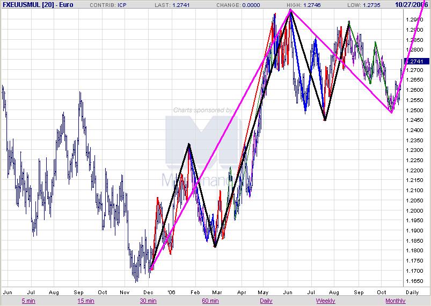Open the 5 min chart link
The width and height of the screenshot is (431, 306).
(x=28, y=301)
